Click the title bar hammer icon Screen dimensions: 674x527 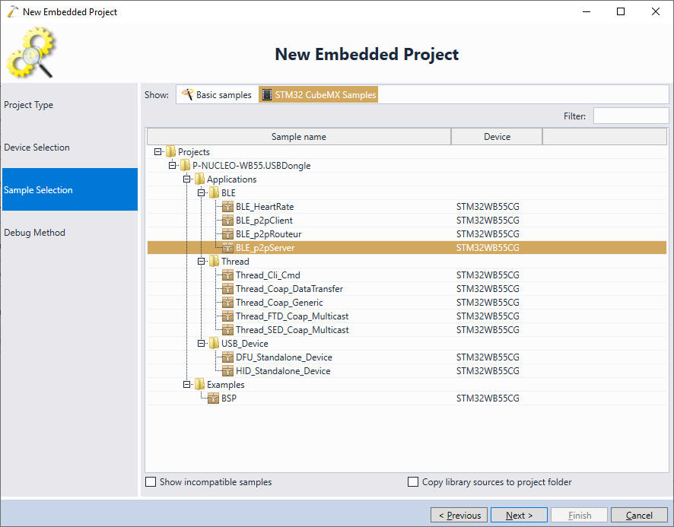(x=13, y=11)
